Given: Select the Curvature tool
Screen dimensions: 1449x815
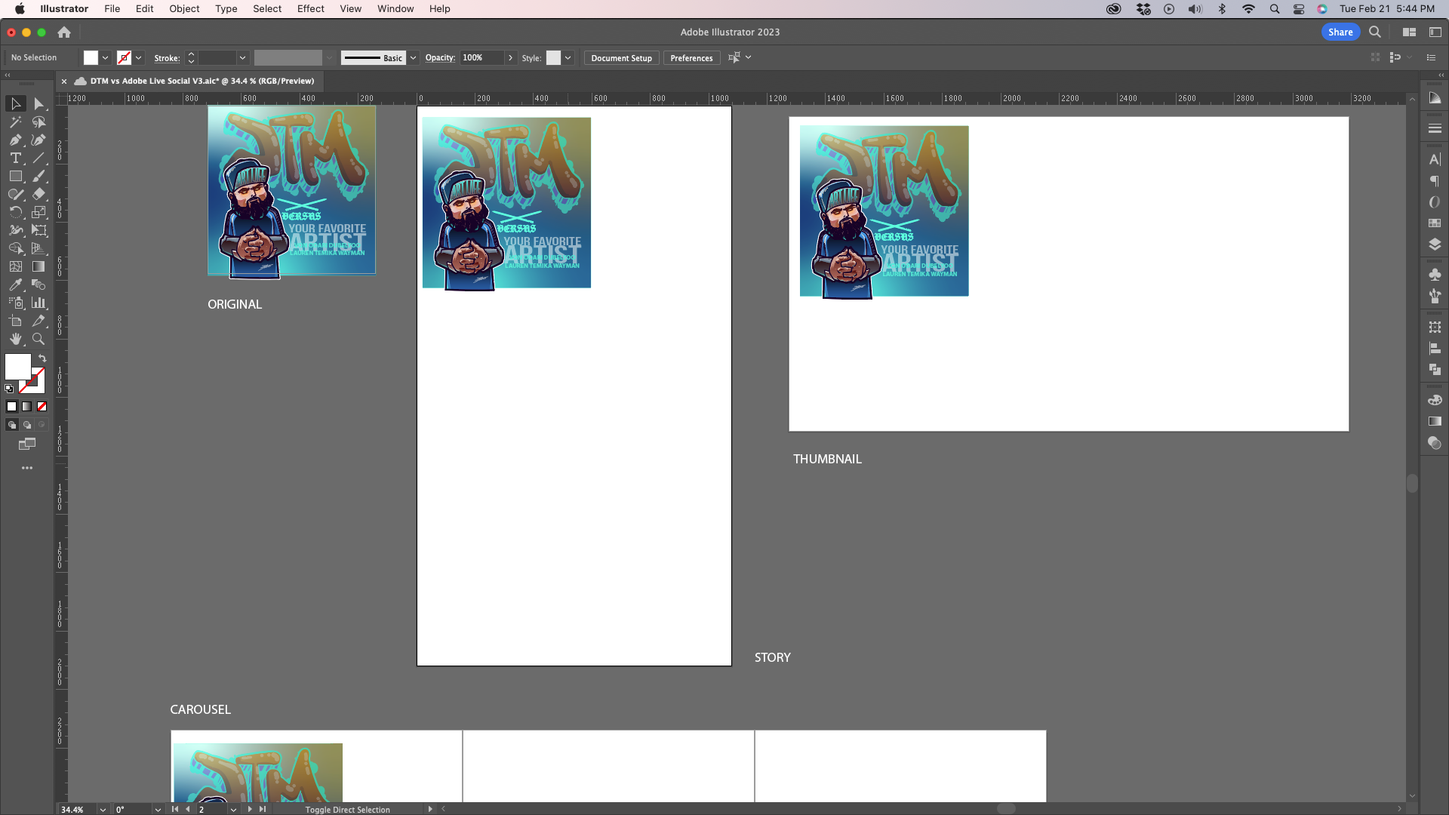Looking at the screenshot, I should click(38, 140).
